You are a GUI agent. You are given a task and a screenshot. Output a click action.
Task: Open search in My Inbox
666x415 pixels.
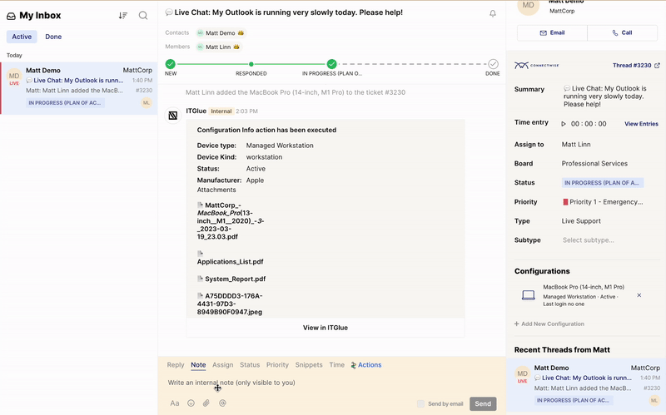(143, 16)
